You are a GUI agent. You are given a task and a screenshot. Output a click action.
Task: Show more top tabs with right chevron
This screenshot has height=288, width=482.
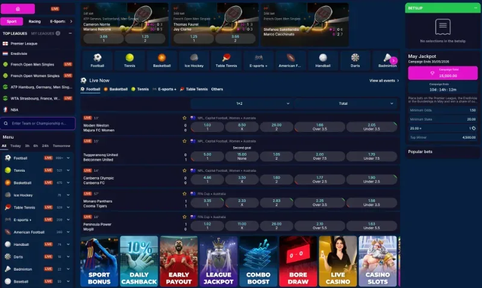click(x=71, y=21)
